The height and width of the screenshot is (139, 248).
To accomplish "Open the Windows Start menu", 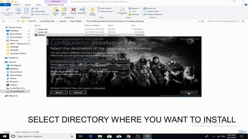I will coord(5,136).
